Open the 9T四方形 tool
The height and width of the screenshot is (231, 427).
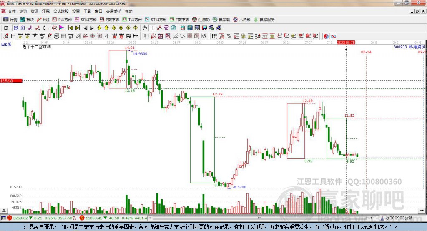pos(156,19)
